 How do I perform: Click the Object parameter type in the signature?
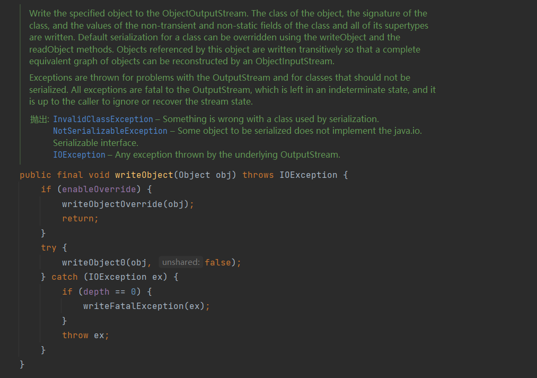[194, 175]
